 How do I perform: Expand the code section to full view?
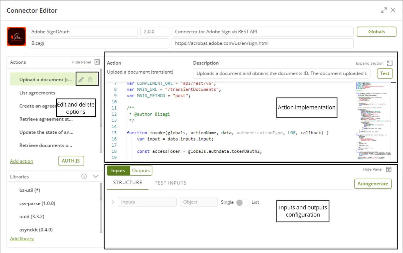click(390, 63)
